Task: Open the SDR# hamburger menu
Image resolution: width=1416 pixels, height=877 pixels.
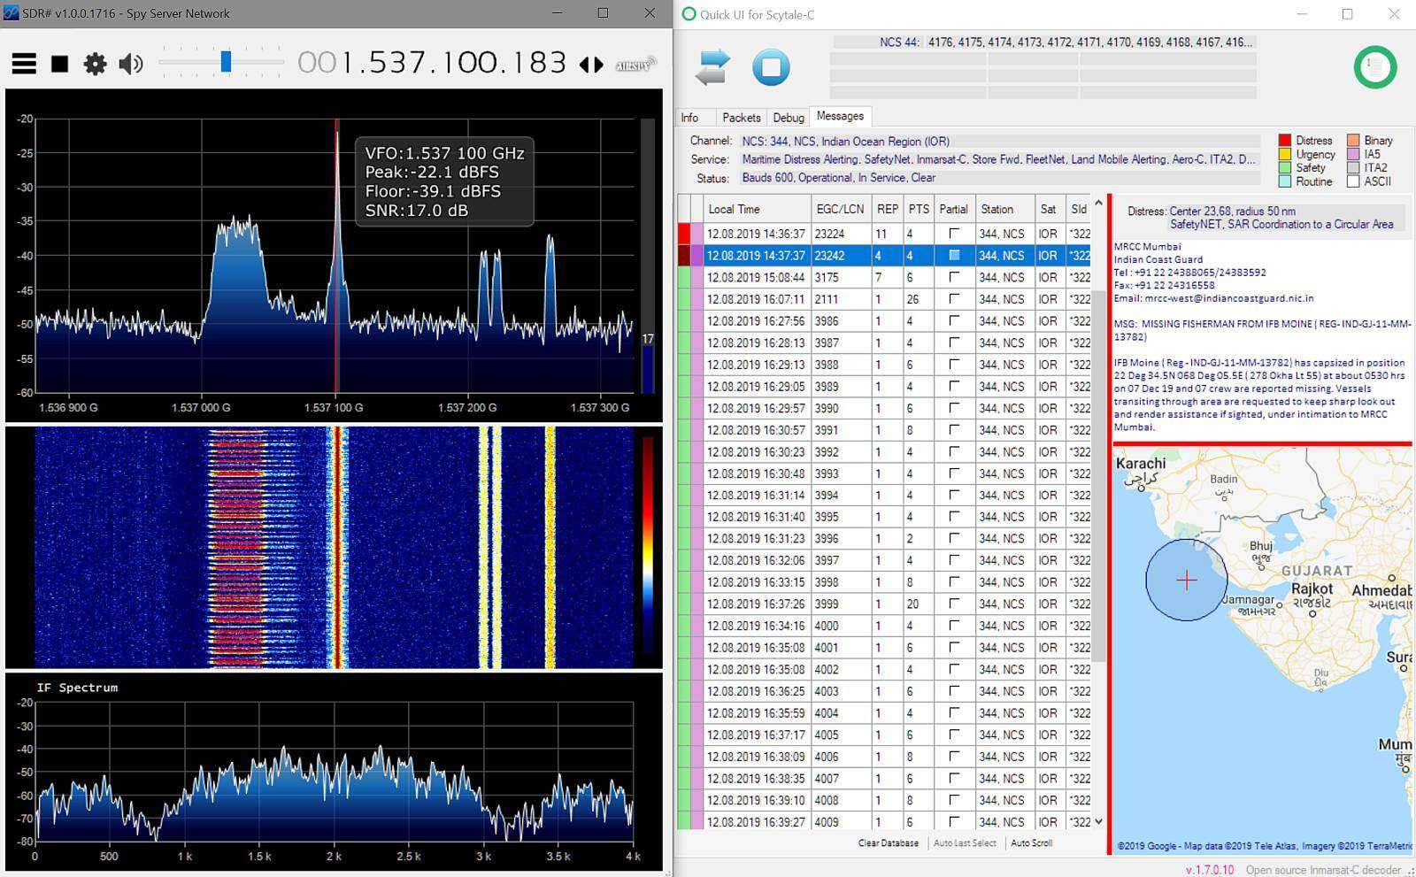Action: pos(24,64)
